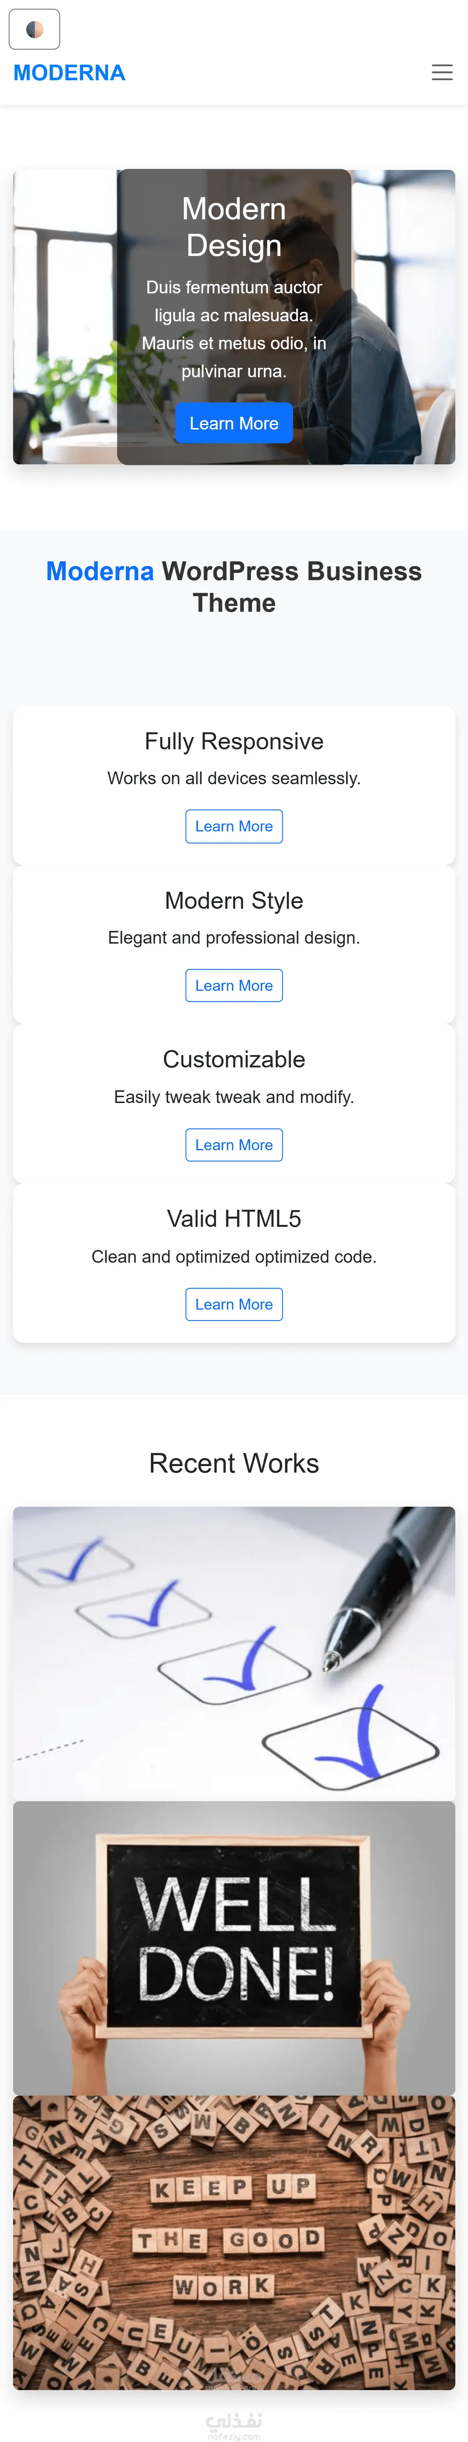
Task: Click the Recent Works section heading
Action: point(234,1464)
